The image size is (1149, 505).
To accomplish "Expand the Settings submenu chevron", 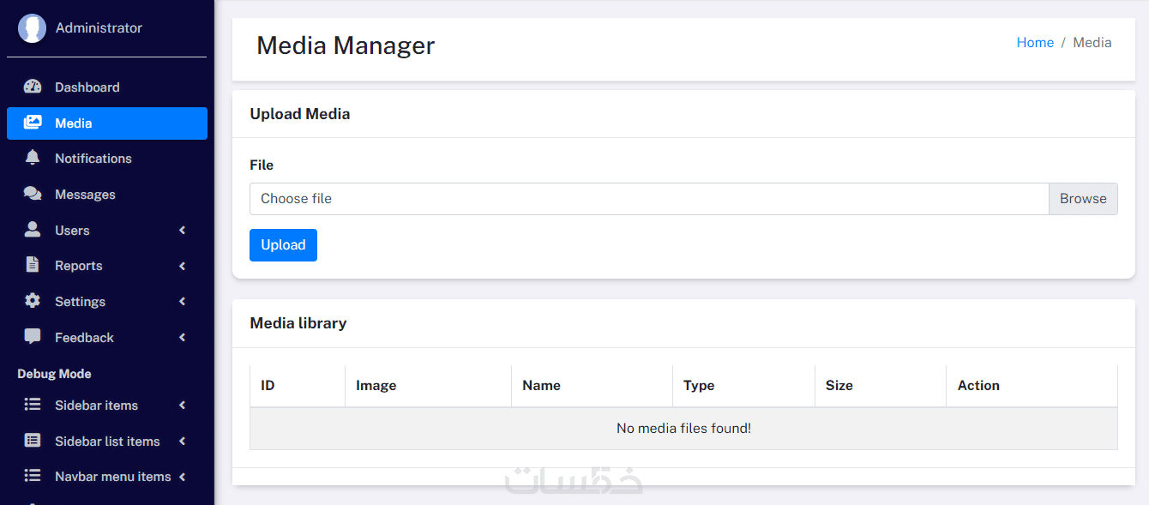I will click(x=183, y=302).
